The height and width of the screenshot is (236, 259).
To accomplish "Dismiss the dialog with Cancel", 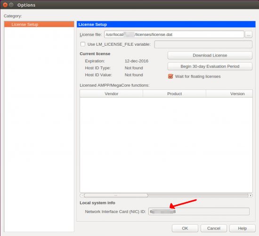I will point(214,228).
